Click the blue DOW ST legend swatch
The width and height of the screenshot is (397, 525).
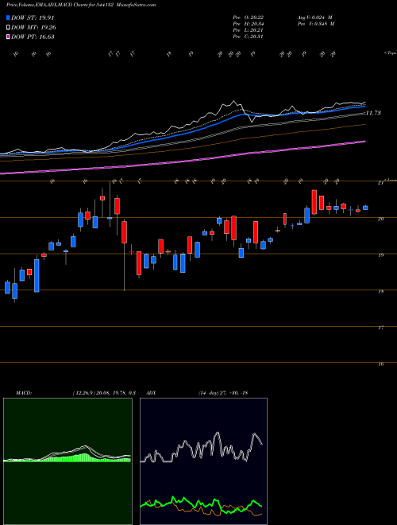pos(9,17)
